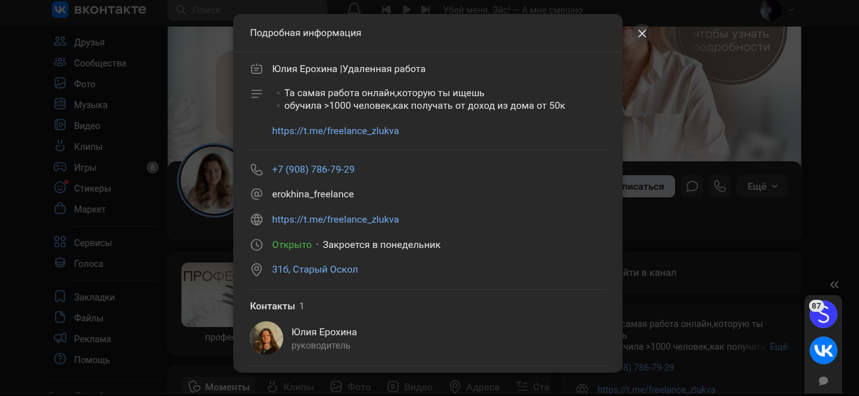859x396 pixels.
Task: Open the S app icon with 87 badge
Action: pos(823,314)
